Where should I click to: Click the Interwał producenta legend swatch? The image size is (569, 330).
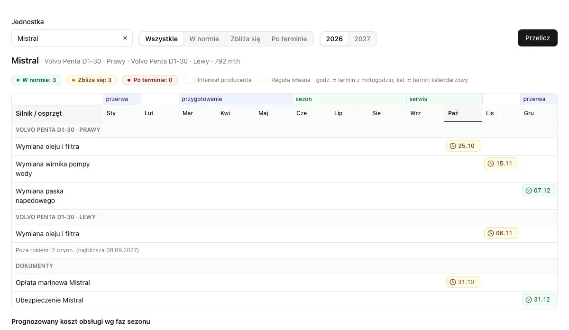coord(189,80)
